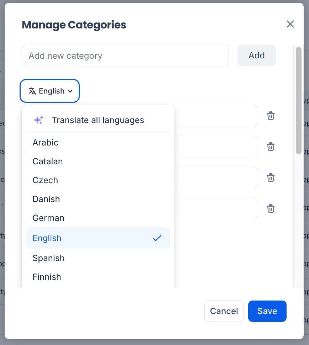
Task: Choose Translate all languages option
Action: click(x=98, y=120)
